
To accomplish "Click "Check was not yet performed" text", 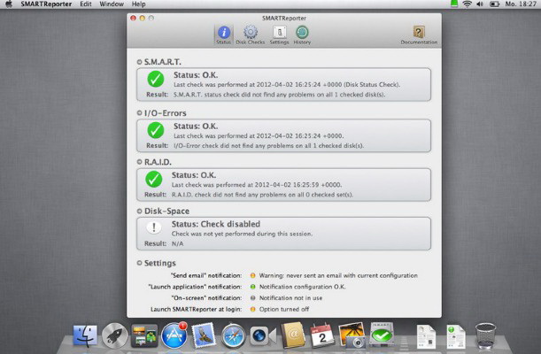I will click(x=243, y=234).
